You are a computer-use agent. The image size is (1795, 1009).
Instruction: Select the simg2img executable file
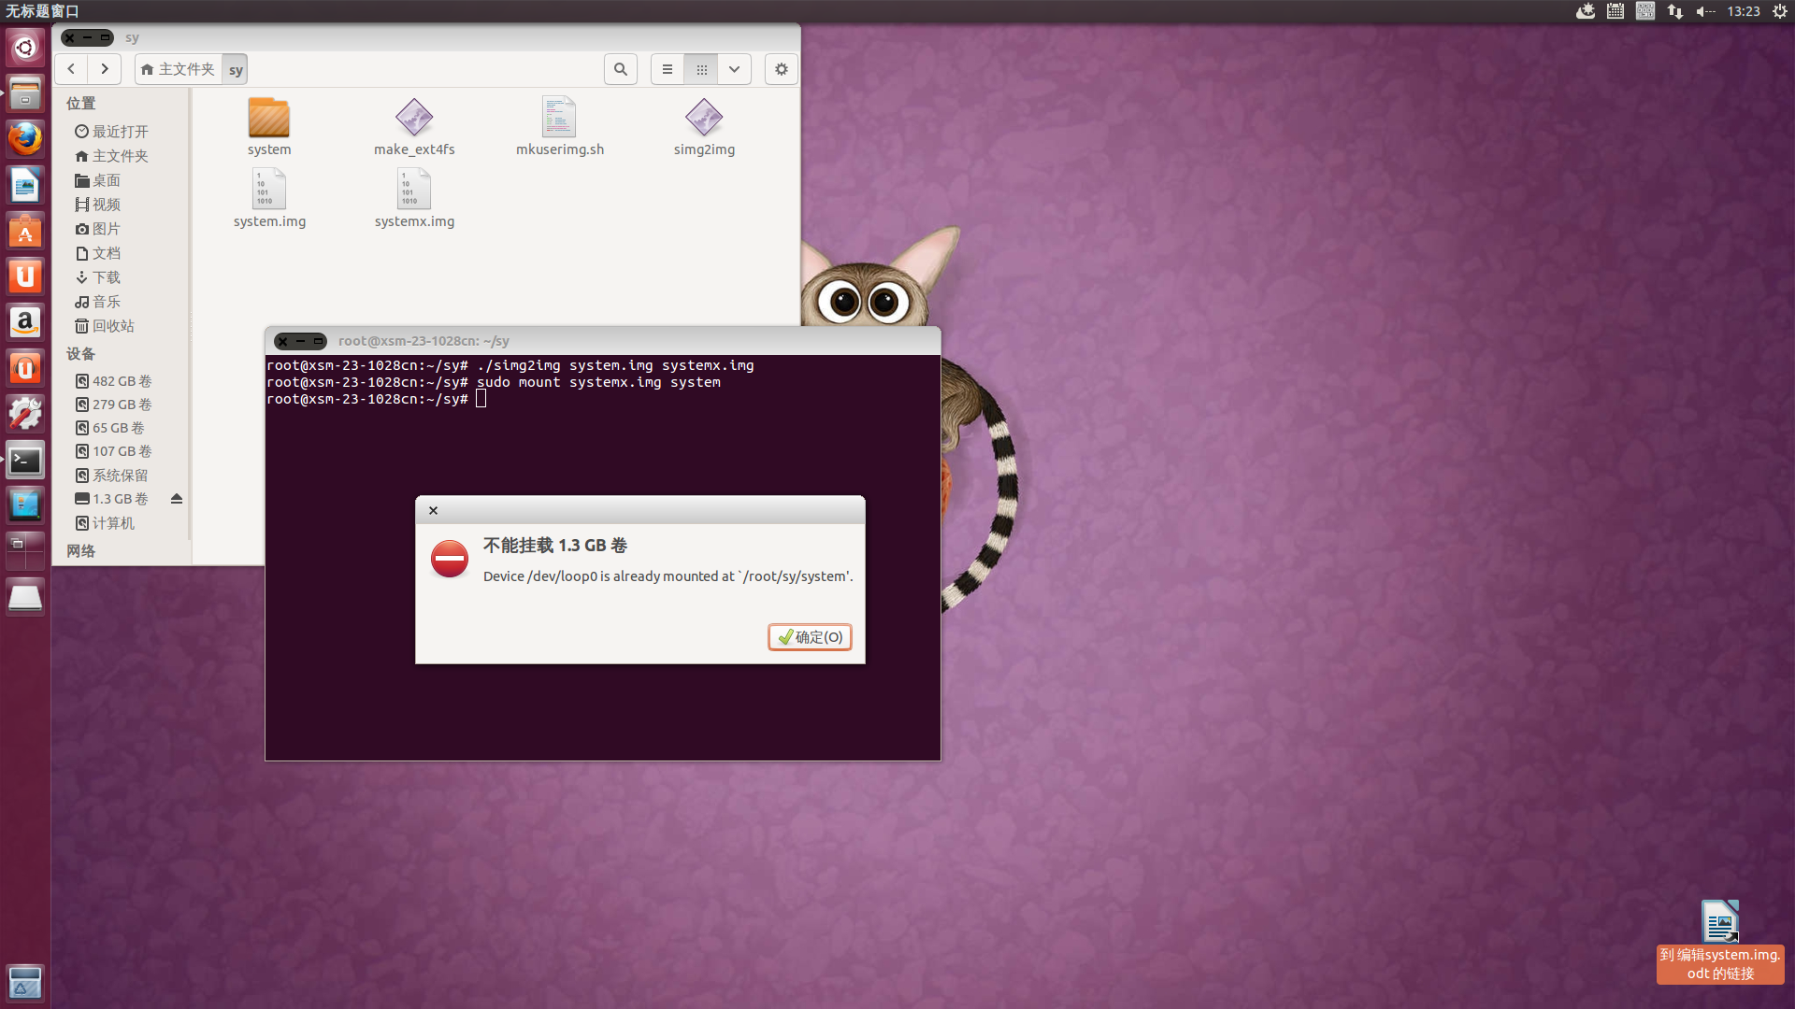704,127
